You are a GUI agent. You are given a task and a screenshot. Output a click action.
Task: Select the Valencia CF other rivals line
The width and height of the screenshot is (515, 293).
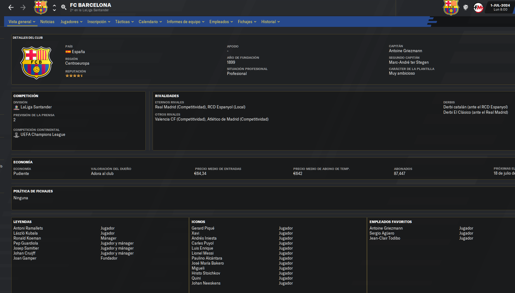coord(212,119)
